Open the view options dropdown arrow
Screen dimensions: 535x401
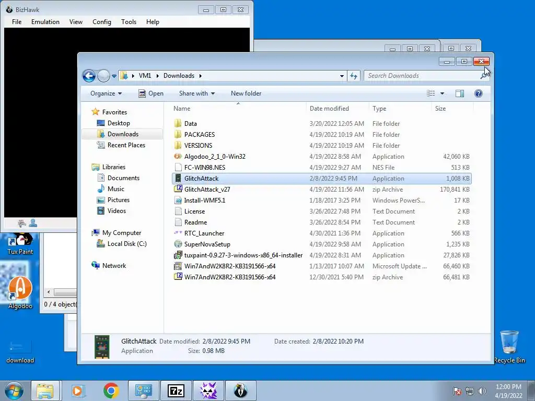(442, 93)
